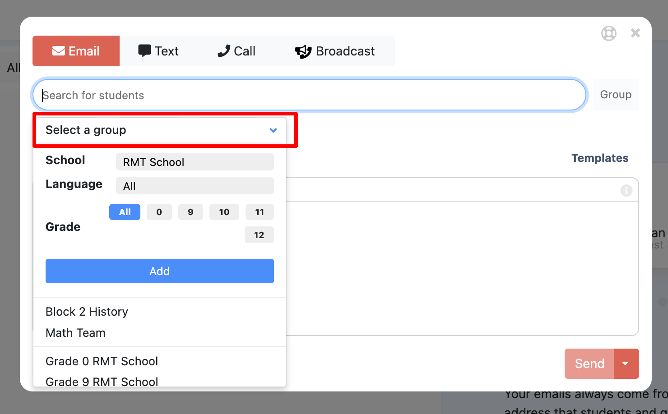Viewport: 668px width, 414px height.
Task: Click the blue Add button
Action: pos(159,271)
